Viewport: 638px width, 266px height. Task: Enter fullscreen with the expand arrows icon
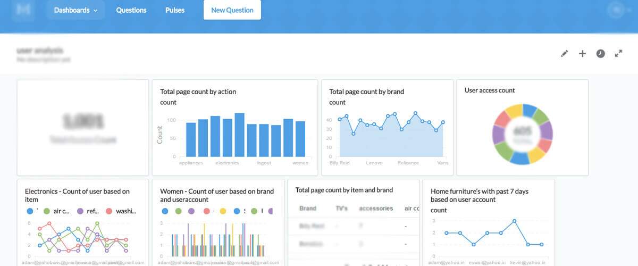coord(618,54)
